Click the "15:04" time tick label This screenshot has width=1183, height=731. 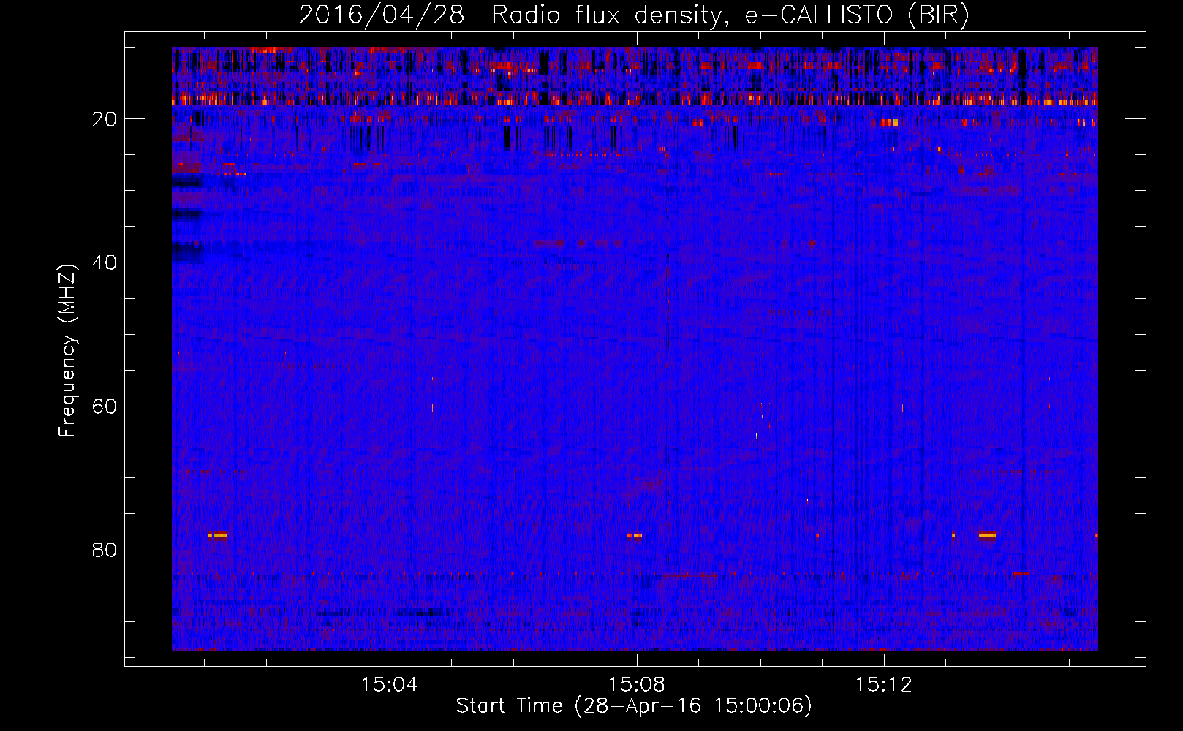click(x=390, y=685)
